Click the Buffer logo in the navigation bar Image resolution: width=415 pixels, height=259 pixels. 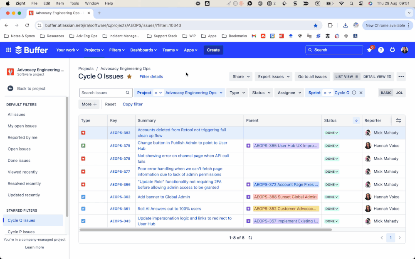[32, 50]
